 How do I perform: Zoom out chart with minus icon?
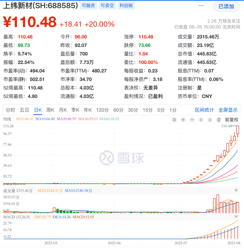[x=192, y=120]
